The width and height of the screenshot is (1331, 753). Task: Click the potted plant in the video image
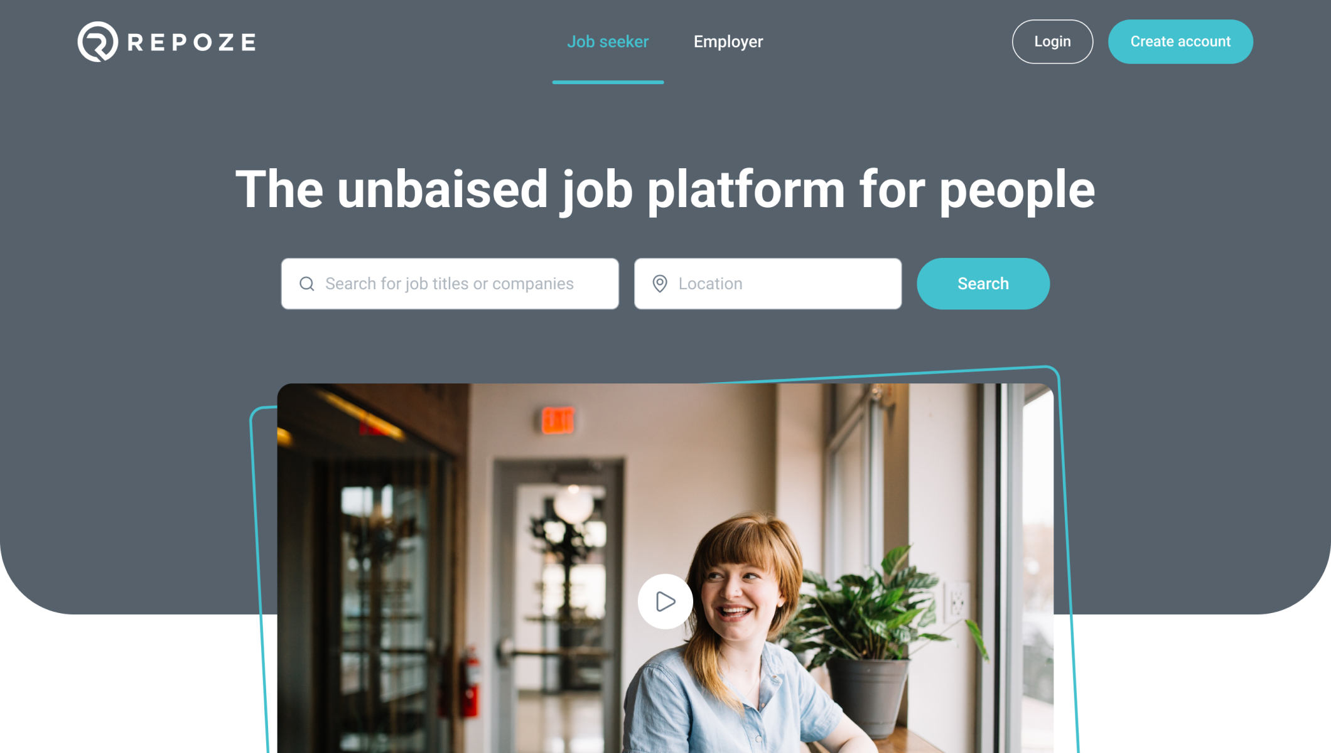click(x=879, y=634)
